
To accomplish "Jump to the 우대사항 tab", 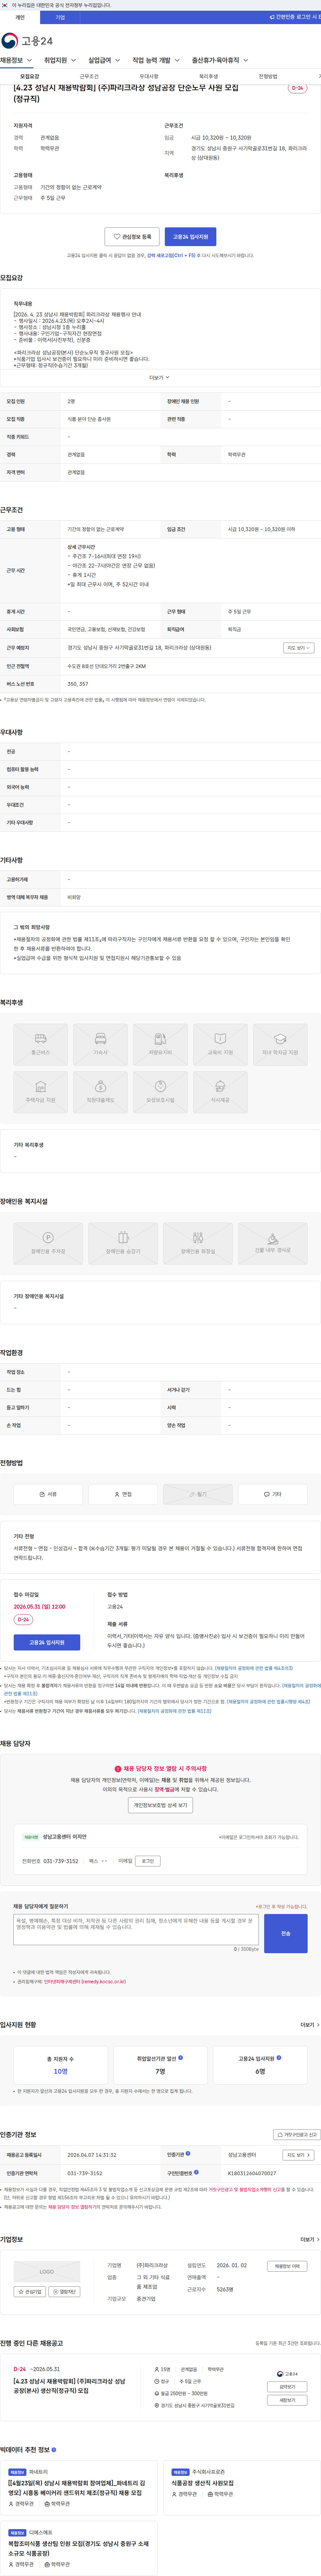I will coord(149,76).
